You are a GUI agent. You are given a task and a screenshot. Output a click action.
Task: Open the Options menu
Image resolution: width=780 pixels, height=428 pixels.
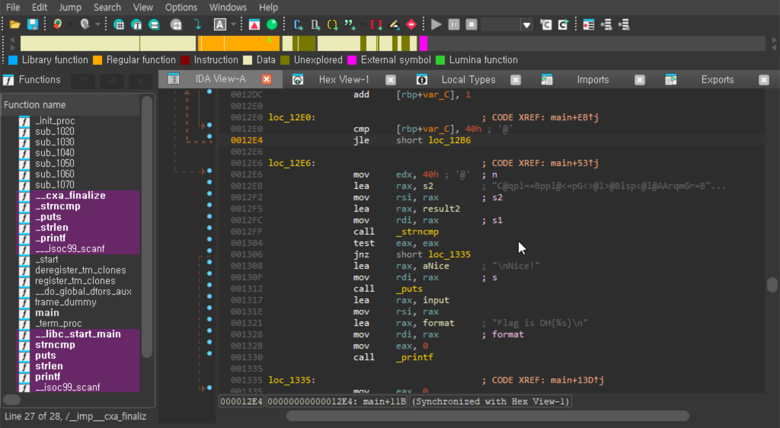[x=181, y=7]
